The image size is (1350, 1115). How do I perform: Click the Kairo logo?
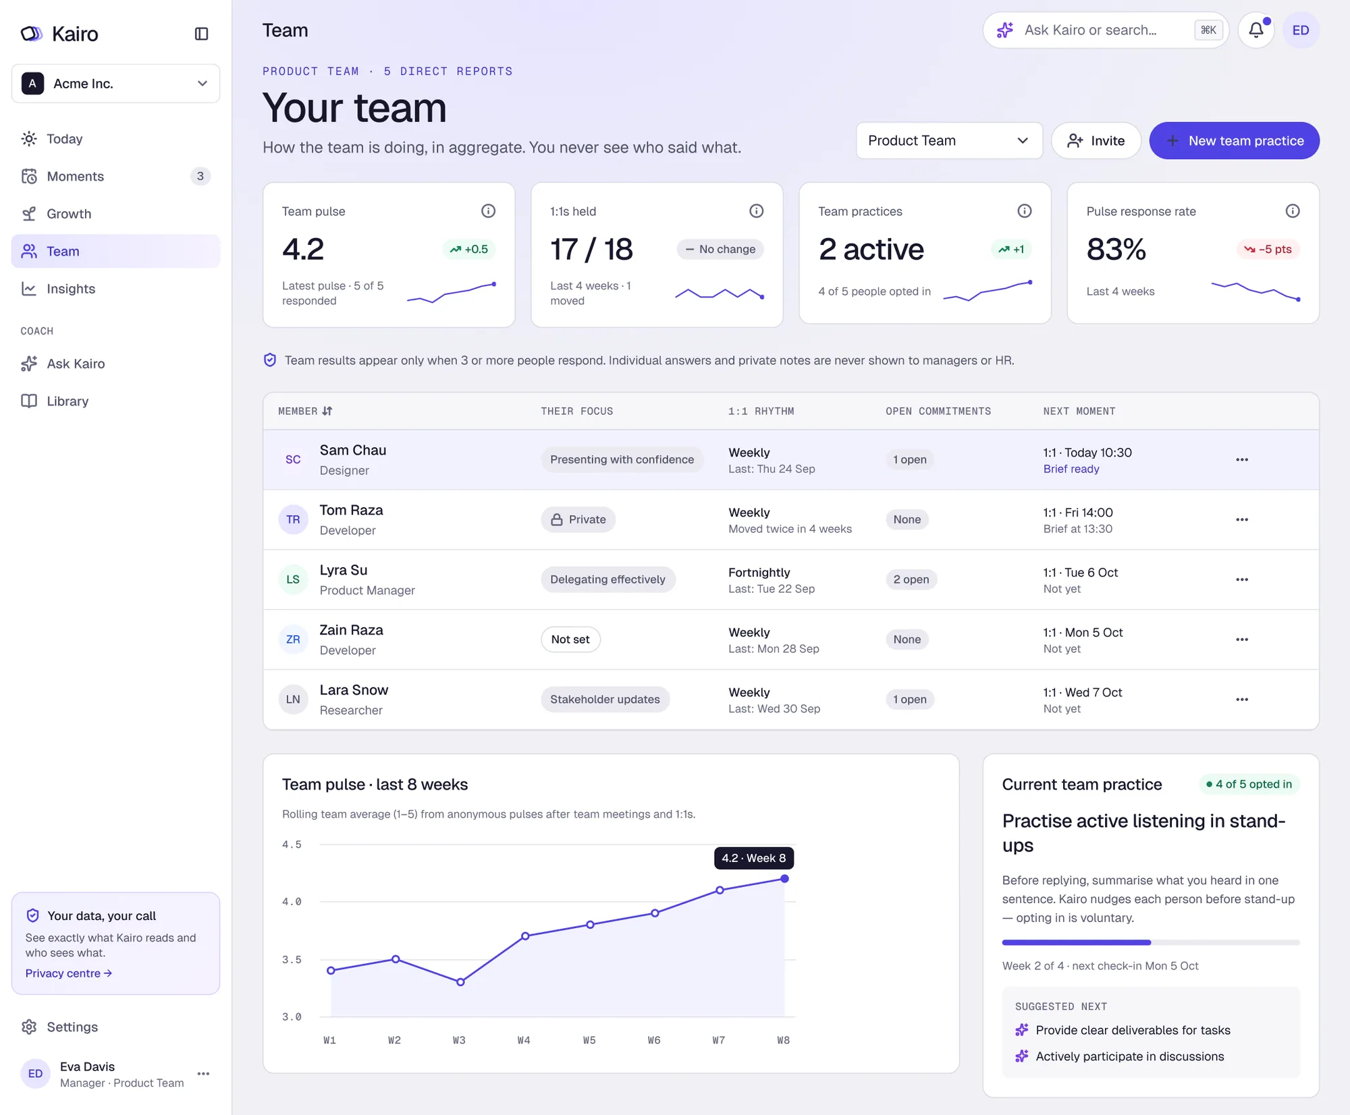click(59, 34)
